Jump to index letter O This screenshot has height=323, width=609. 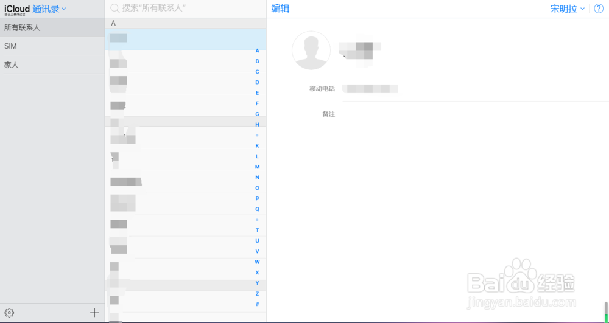pos(257,188)
